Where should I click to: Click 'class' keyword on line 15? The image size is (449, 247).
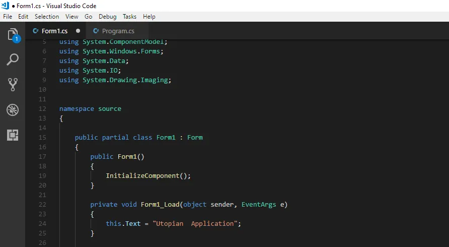(142, 138)
